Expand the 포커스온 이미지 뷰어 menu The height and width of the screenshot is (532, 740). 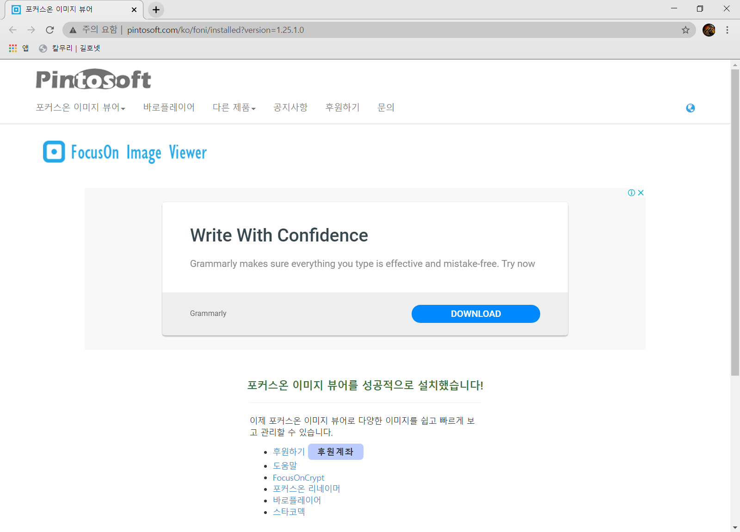click(80, 107)
